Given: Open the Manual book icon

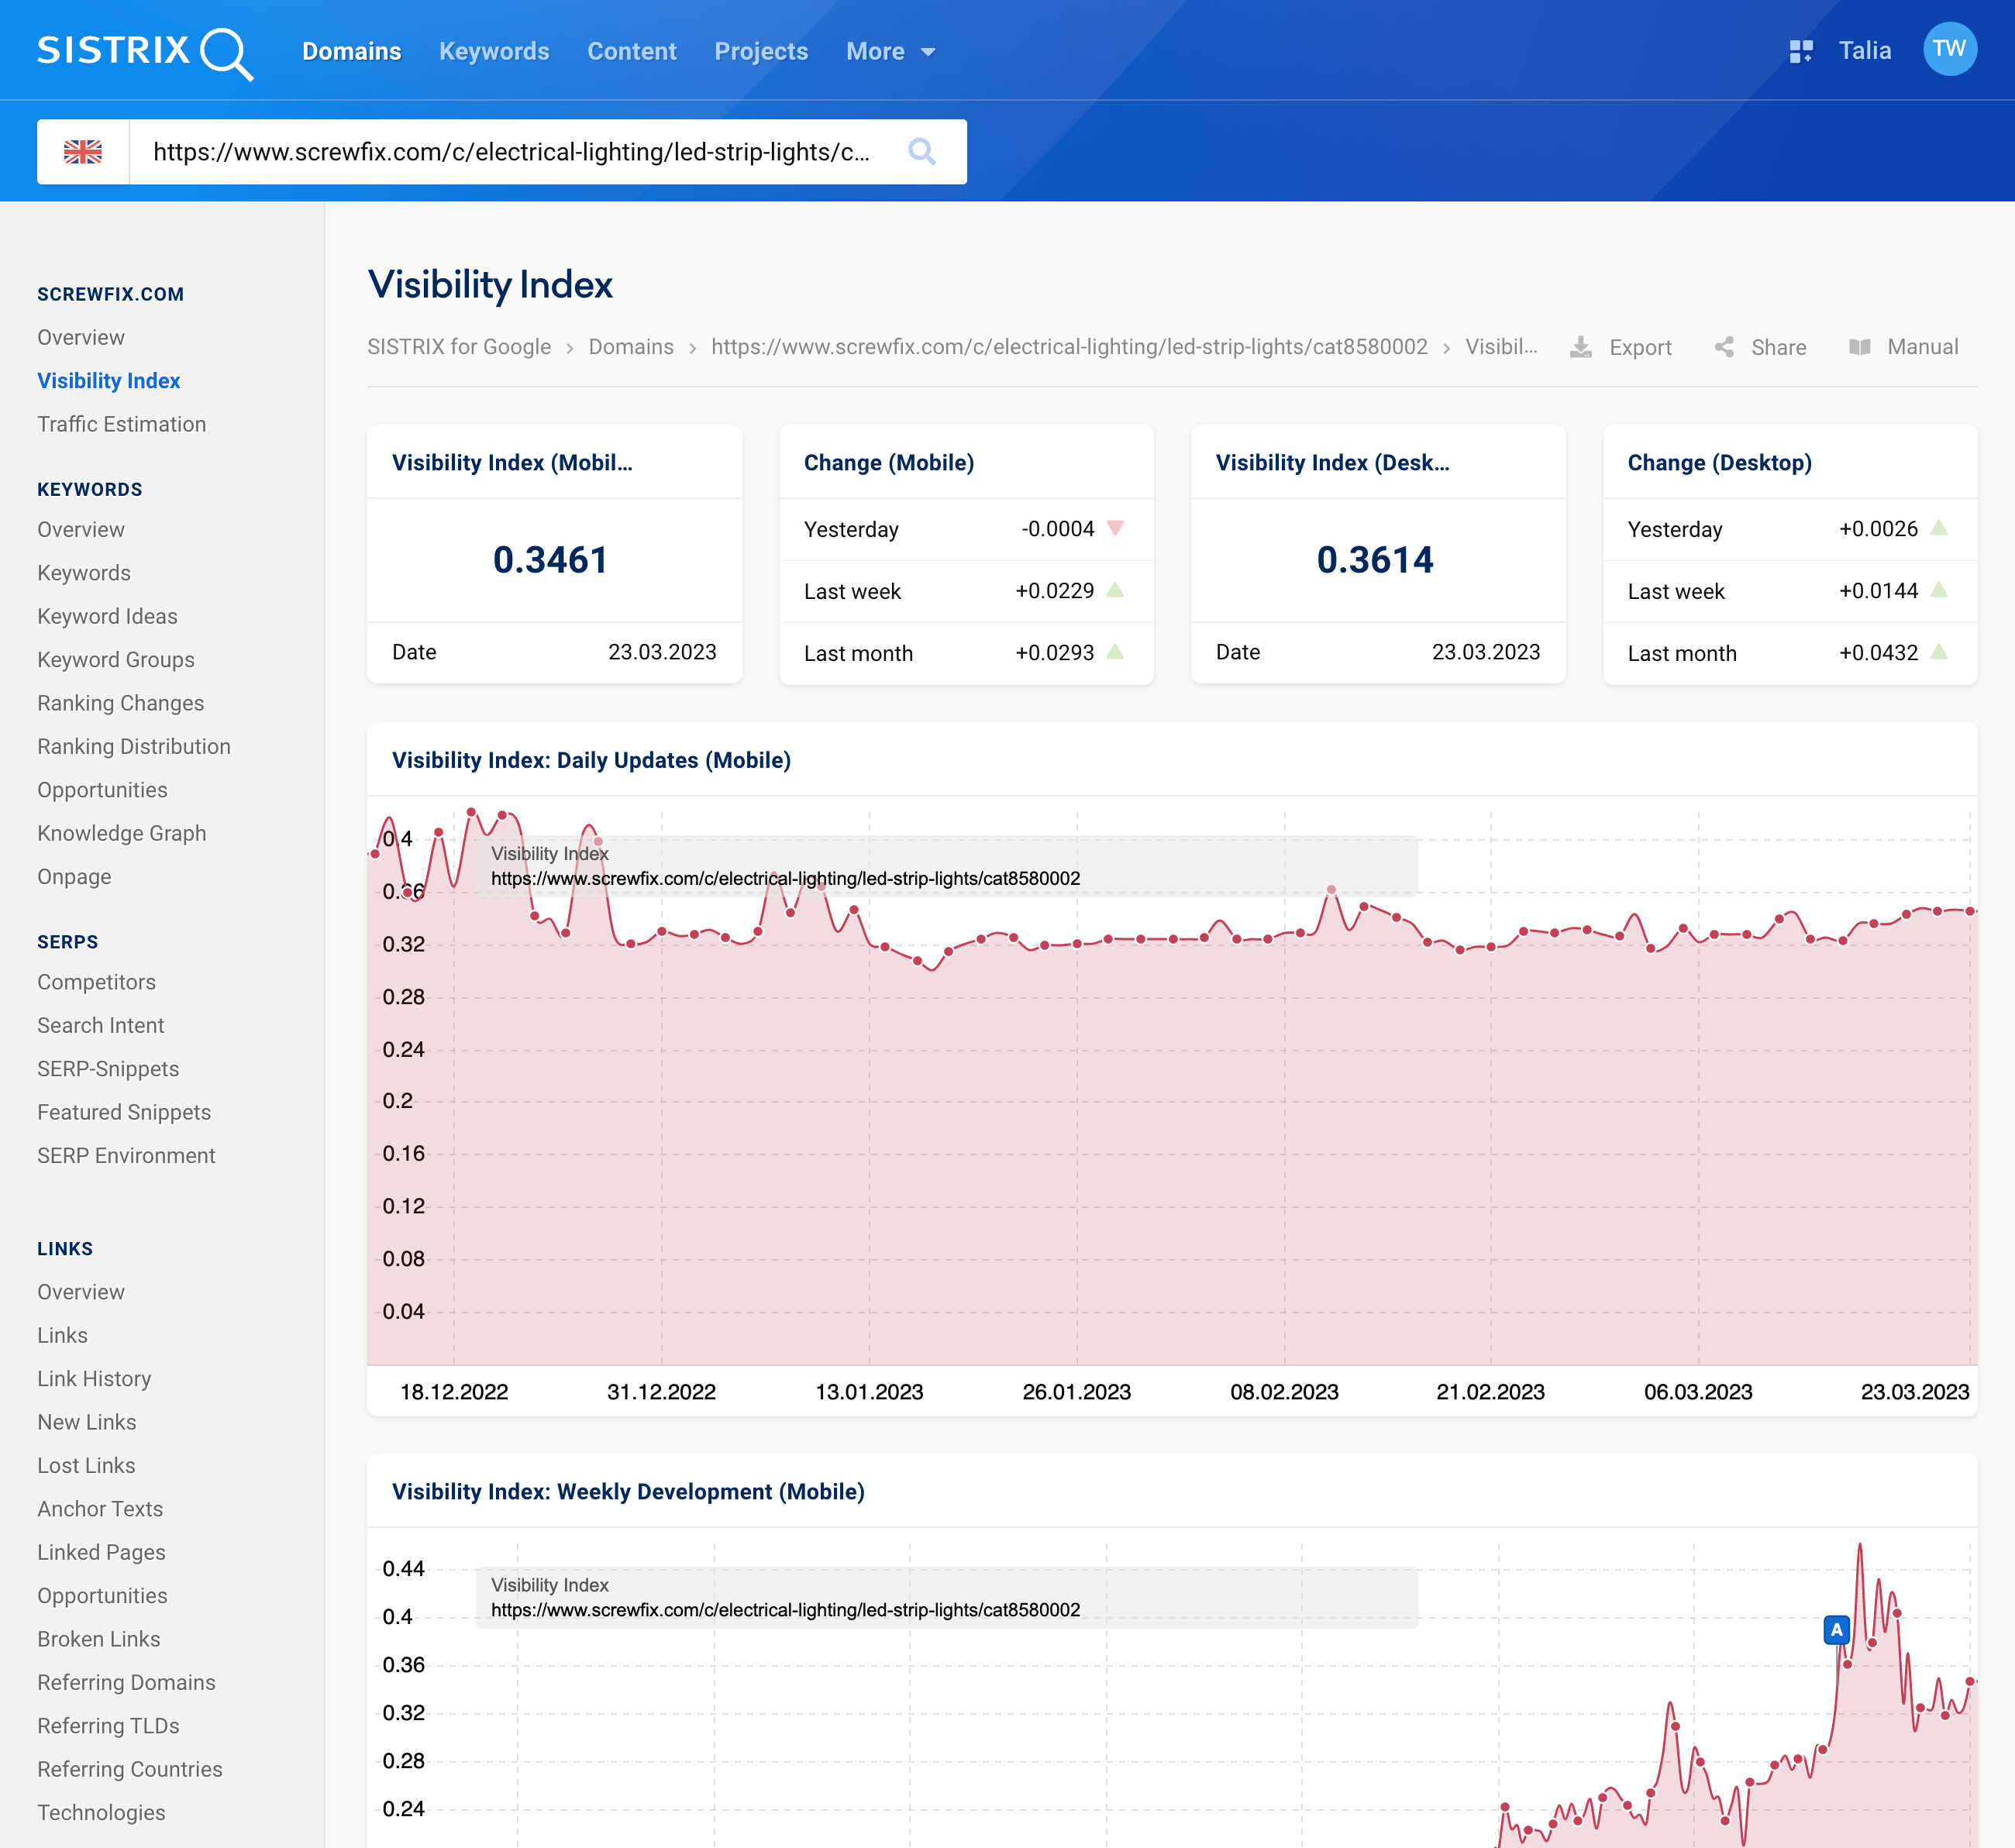Looking at the screenshot, I should pyautogui.click(x=1859, y=347).
